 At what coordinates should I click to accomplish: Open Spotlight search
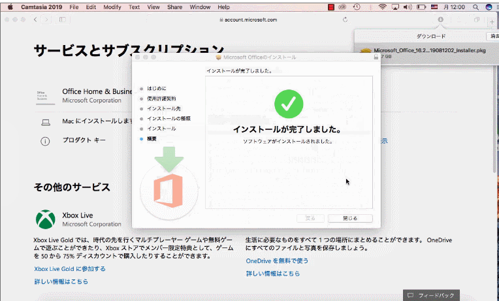[475, 7]
